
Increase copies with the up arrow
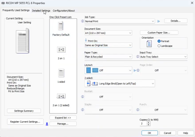[148, 123]
